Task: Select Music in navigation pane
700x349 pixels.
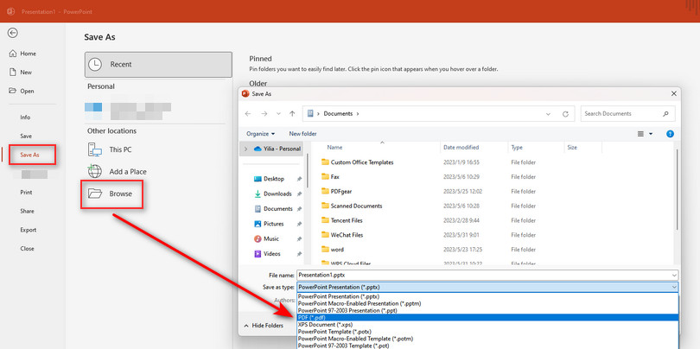Action: 266,238
